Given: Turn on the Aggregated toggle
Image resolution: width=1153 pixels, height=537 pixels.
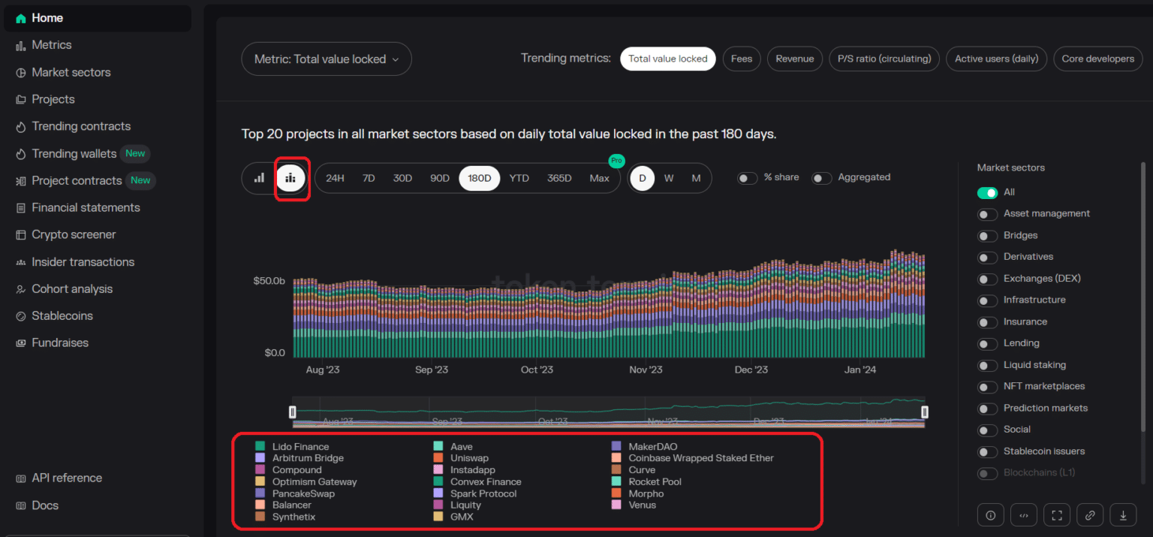Looking at the screenshot, I should 821,178.
